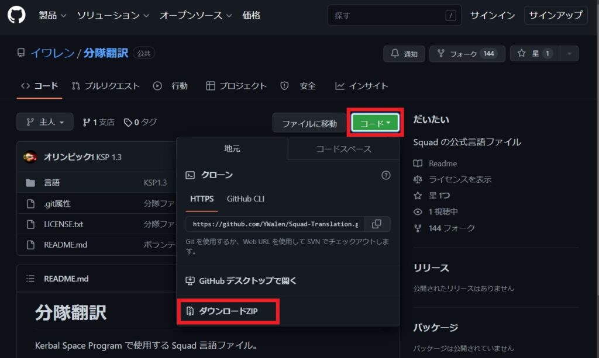
Task: Open the .git属性 file
Action: point(57,204)
